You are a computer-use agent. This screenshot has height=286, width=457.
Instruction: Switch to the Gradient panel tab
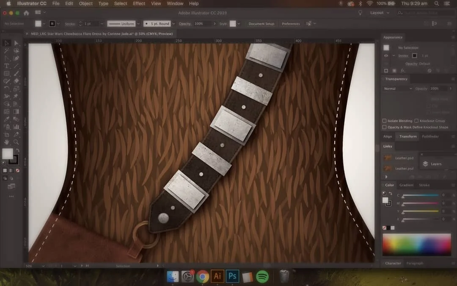tap(406, 185)
